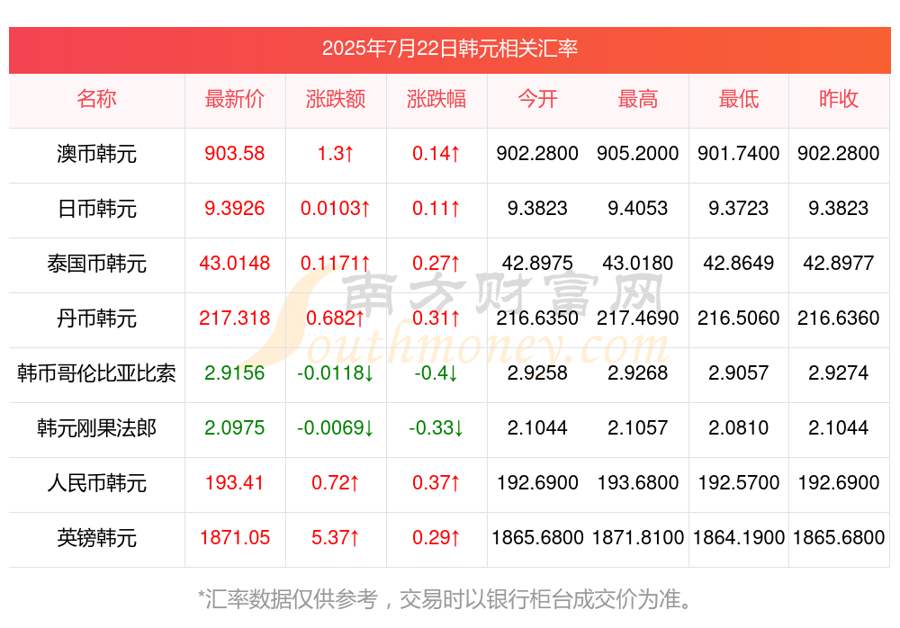Click the change amount 1.3↑
This screenshot has width=900, height=628.
point(336,154)
